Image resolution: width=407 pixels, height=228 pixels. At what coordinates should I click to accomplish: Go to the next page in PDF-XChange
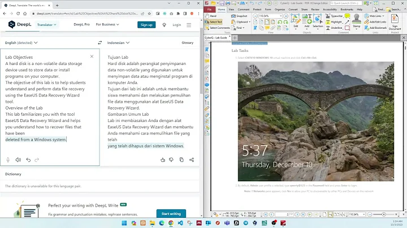297,214
